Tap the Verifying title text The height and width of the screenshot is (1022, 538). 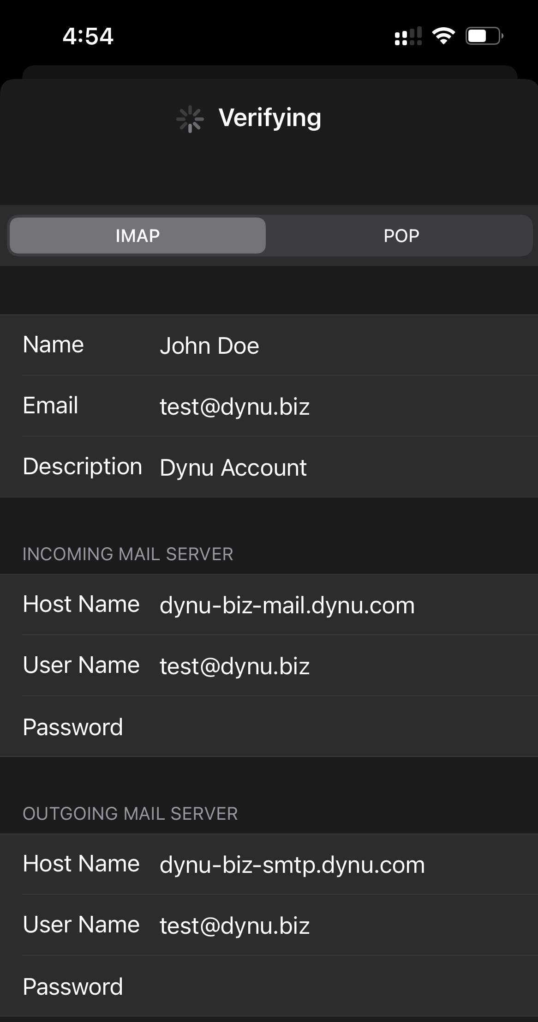(x=270, y=118)
